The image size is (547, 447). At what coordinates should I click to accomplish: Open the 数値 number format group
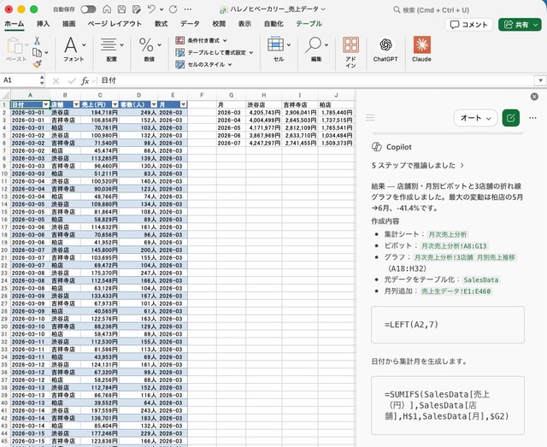click(150, 50)
